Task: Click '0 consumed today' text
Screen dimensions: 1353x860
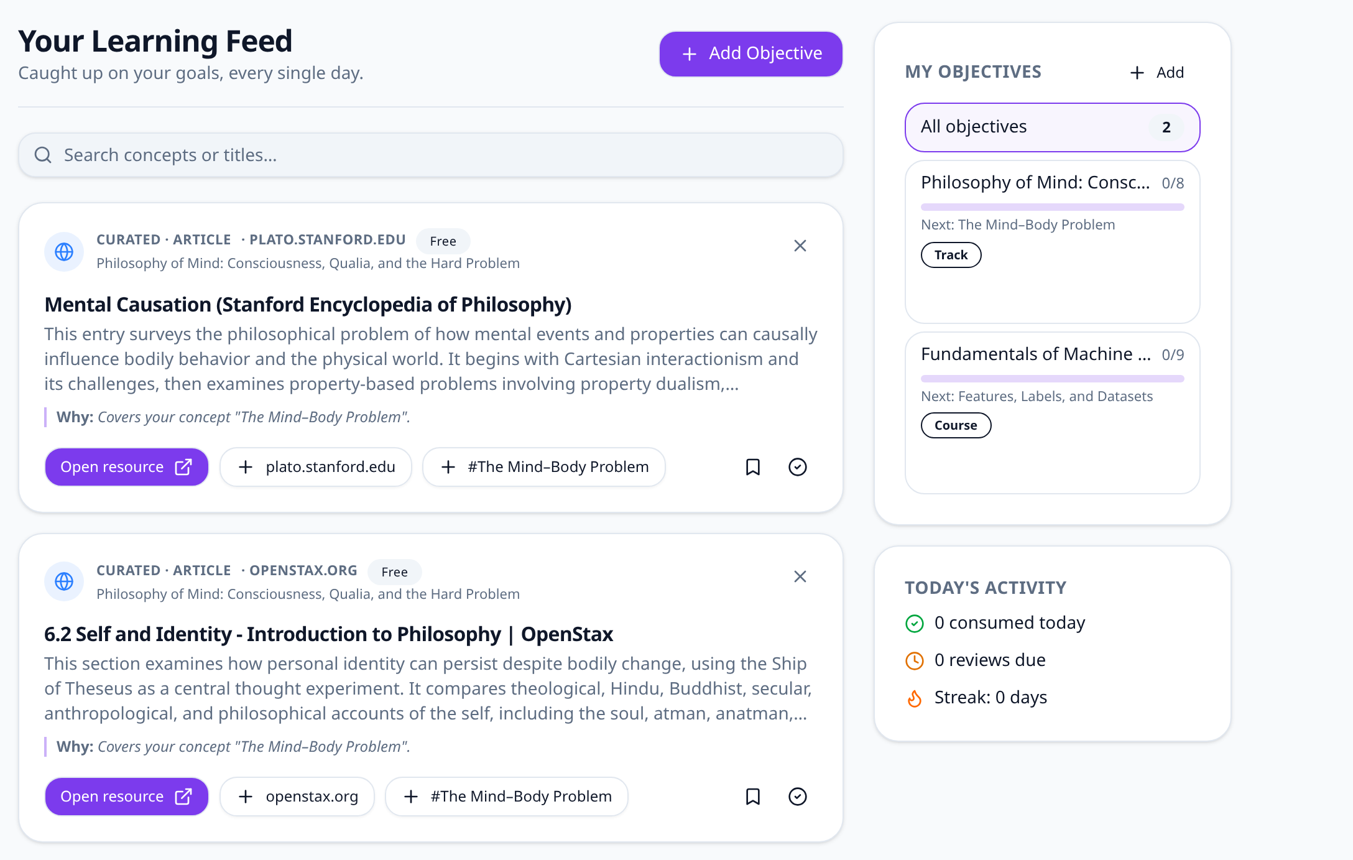Action: [1010, 623]
